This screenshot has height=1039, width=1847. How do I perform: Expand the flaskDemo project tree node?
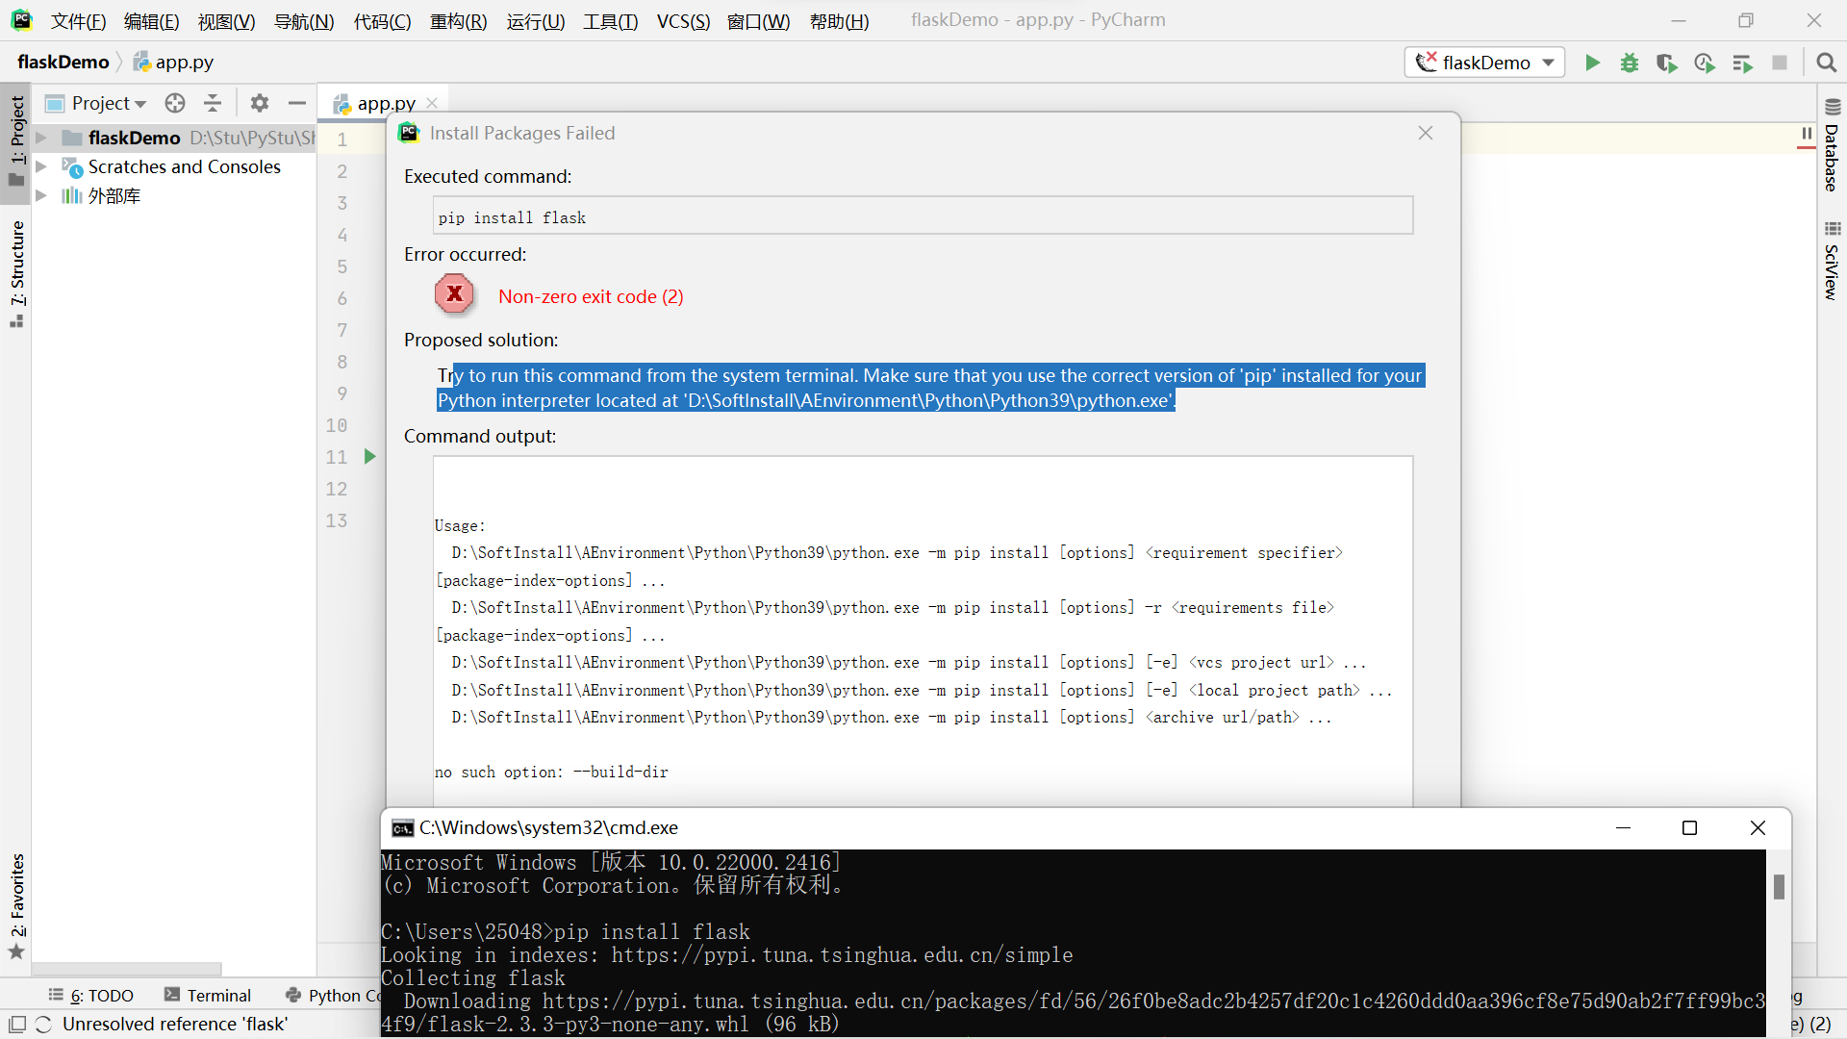pos(41,138)
